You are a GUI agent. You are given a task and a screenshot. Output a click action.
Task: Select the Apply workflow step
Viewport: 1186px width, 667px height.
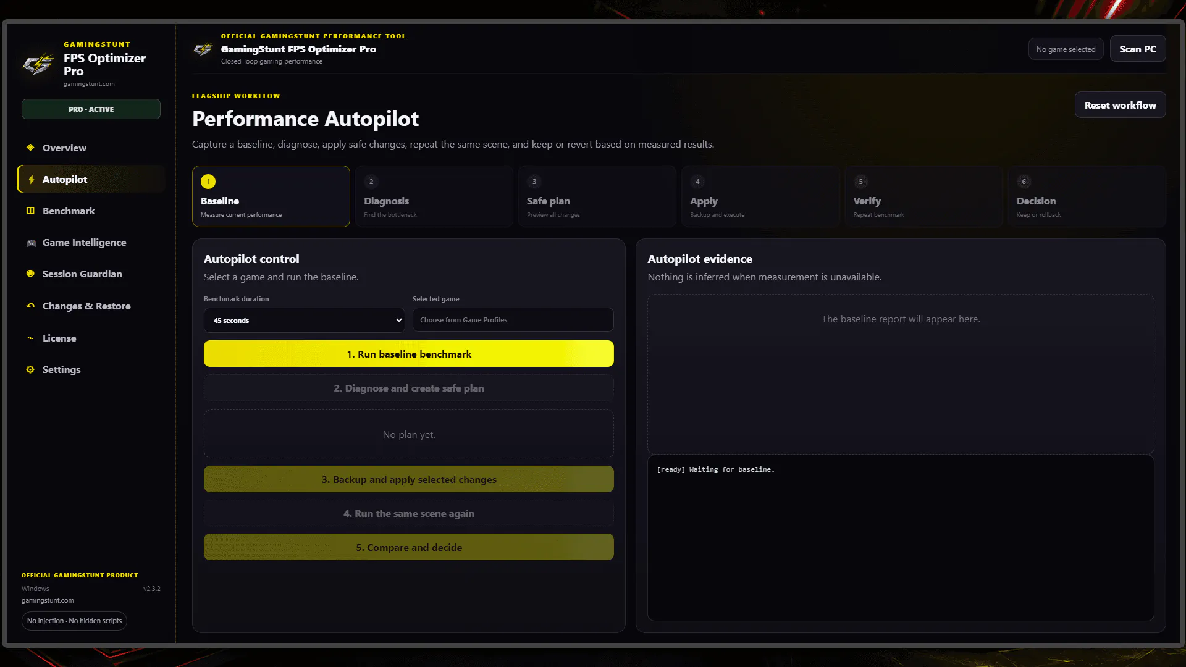(760, 196)
